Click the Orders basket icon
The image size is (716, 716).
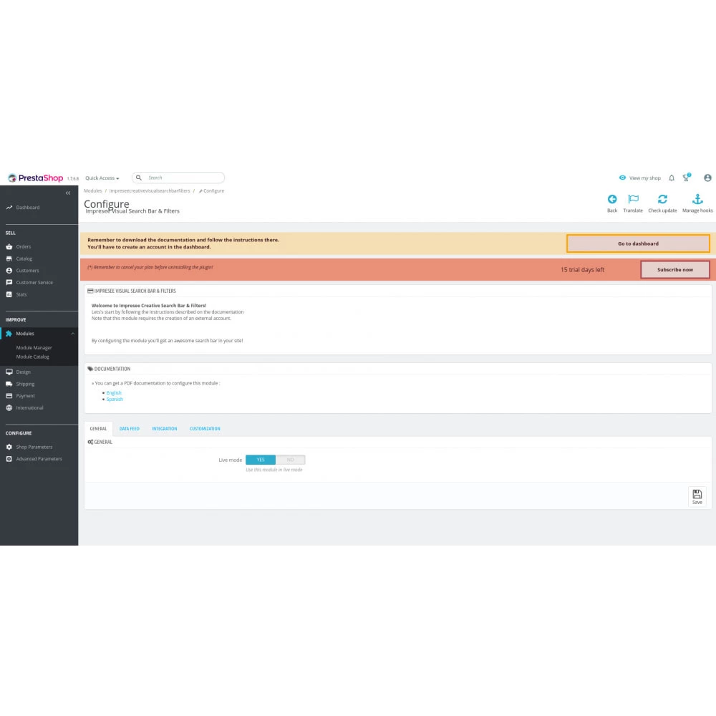tap(9, 246)
